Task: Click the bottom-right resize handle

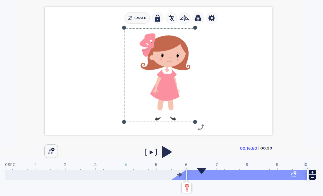Action: pyautogui.click(x=195, y=122)
